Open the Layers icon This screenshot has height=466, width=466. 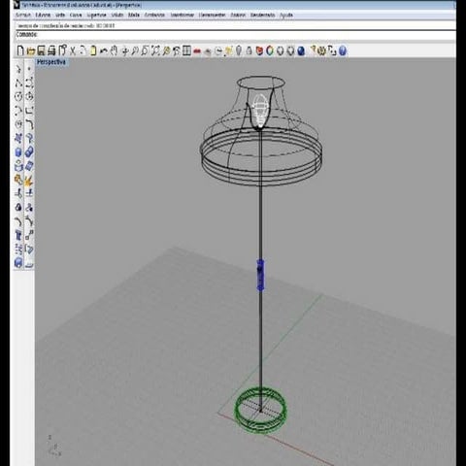[259, 50]
